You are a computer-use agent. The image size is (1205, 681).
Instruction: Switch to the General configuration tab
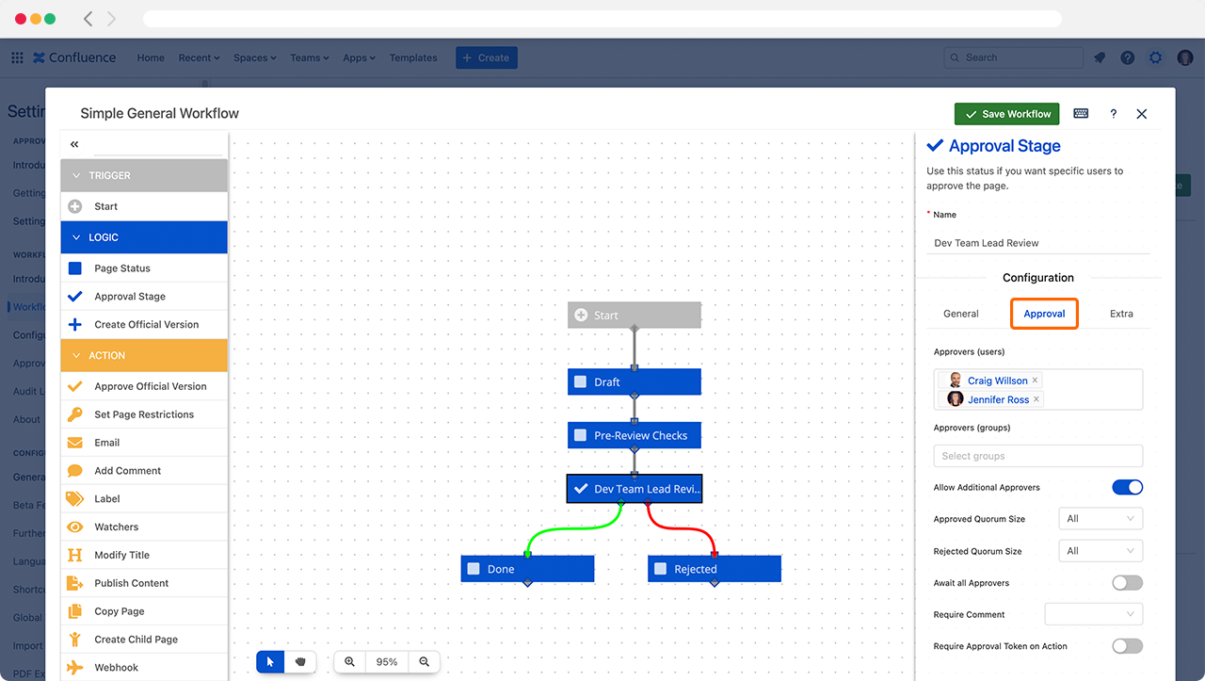point(961,314)
